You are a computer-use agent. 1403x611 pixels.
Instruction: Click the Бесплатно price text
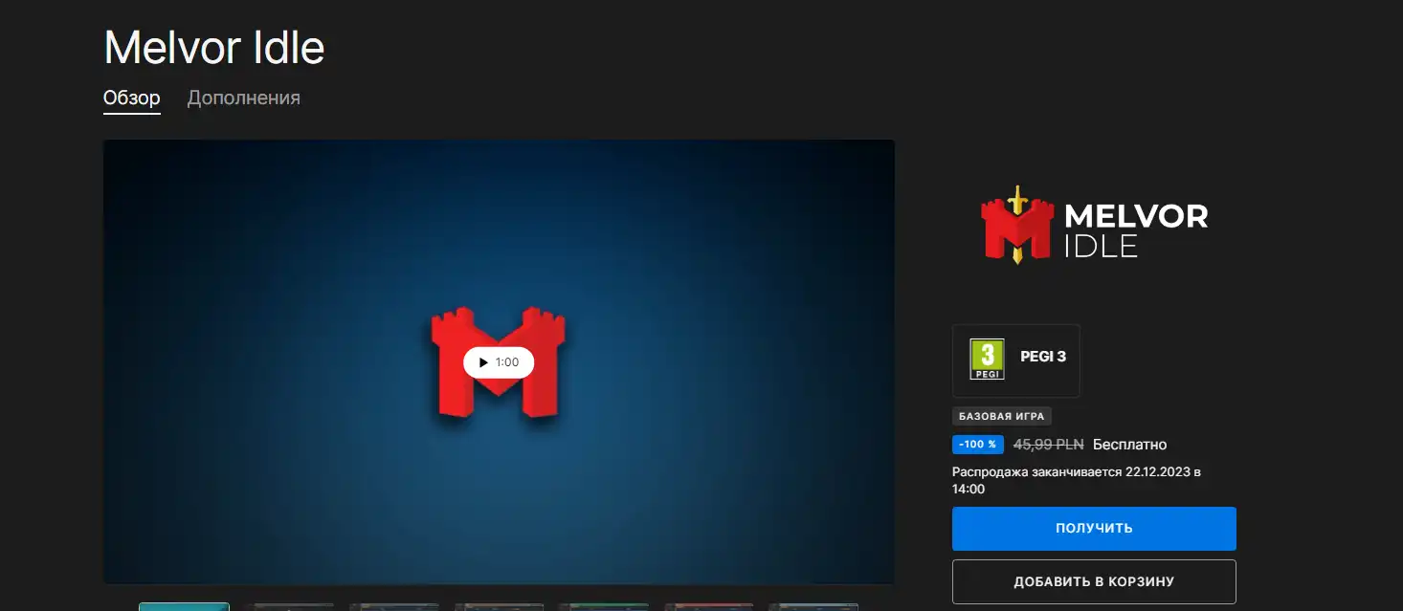click(1130, 445)
